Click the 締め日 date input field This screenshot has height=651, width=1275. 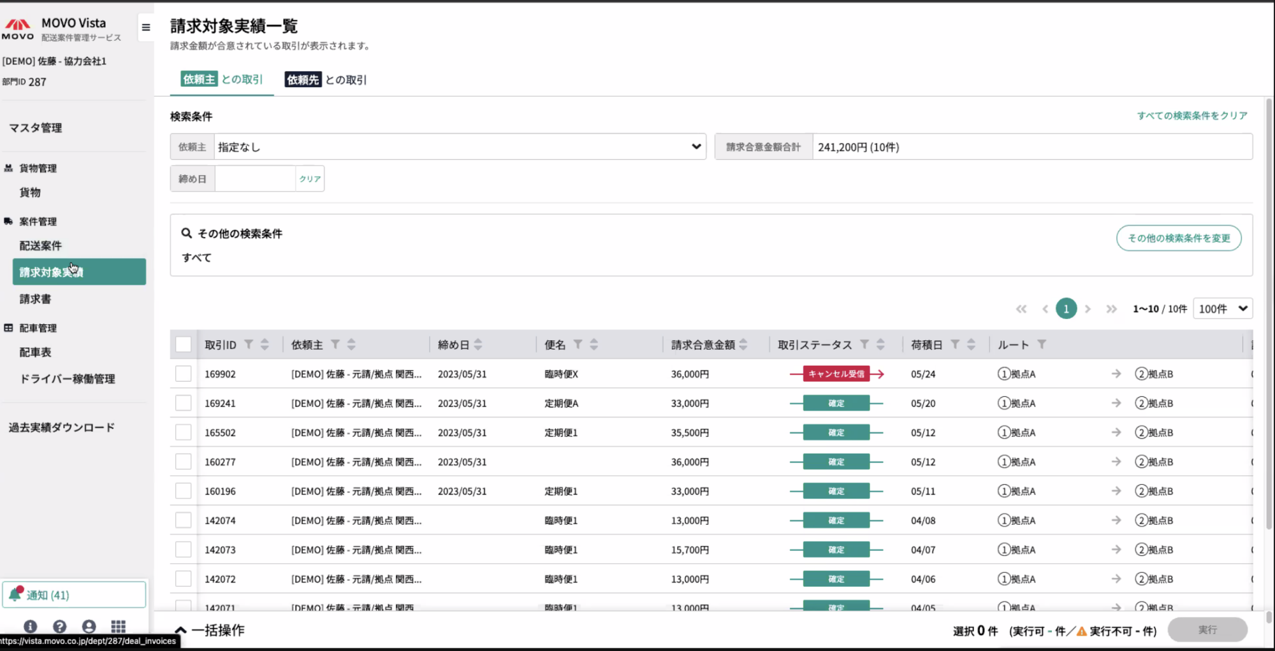point(254,178)
